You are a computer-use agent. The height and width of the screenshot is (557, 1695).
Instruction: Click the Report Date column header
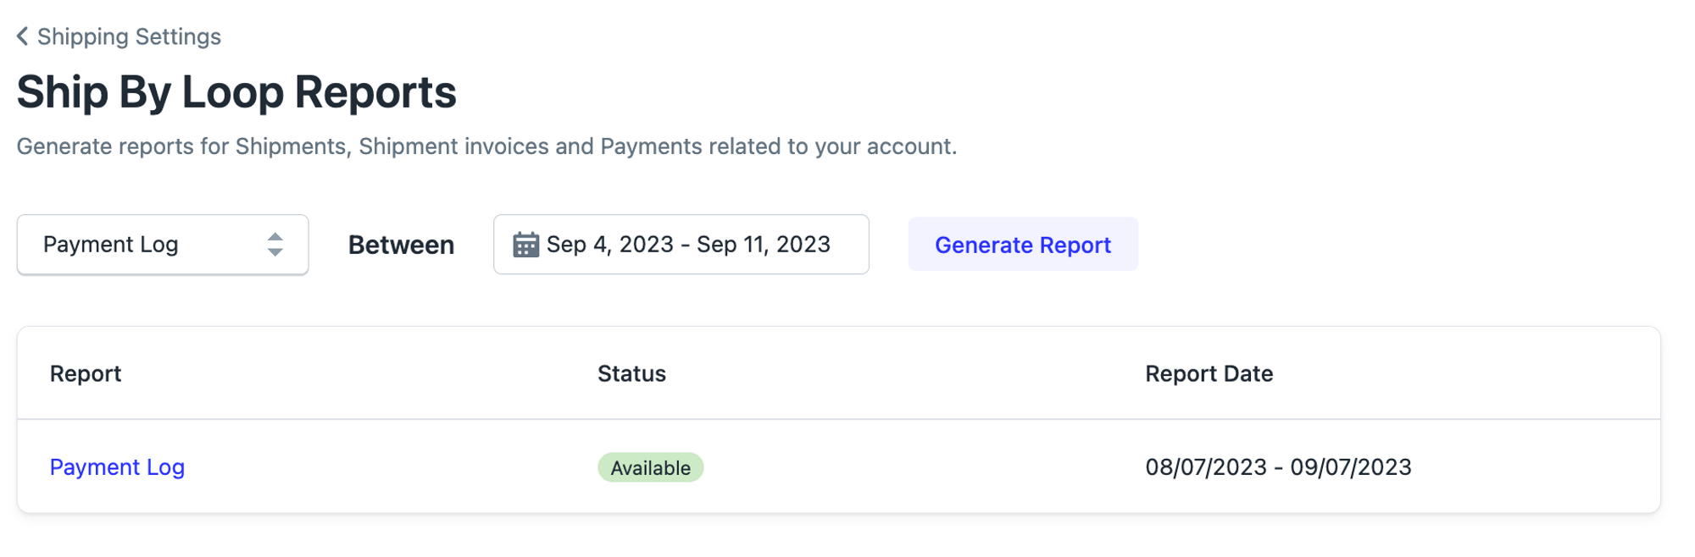1209,373
